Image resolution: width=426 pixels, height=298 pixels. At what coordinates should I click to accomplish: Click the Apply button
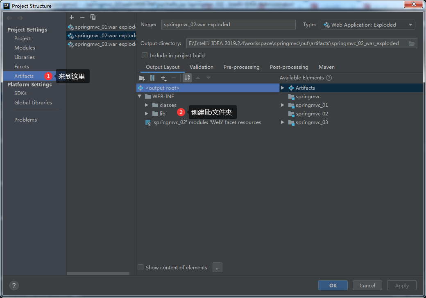point(402,286)
